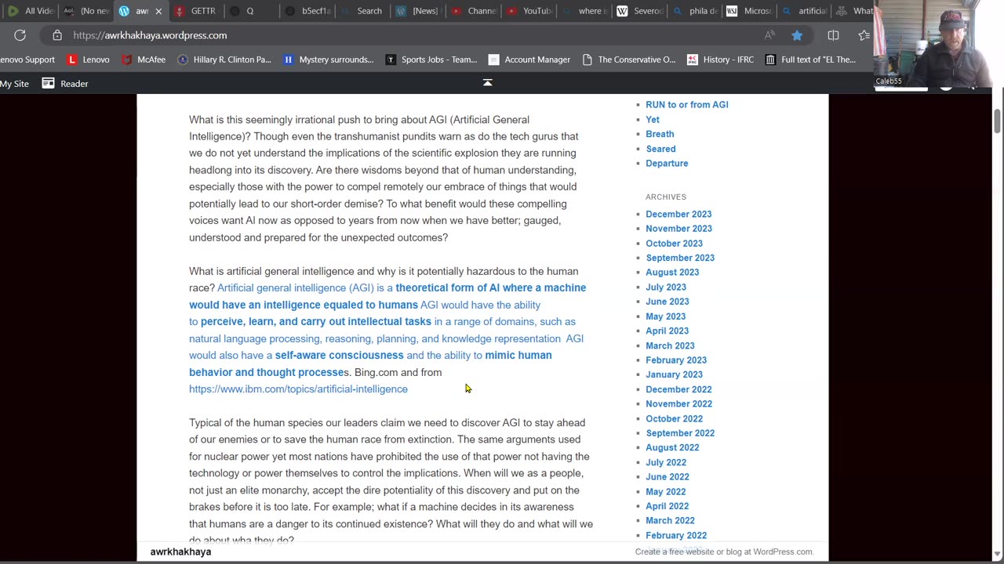Open the McAfee bookmark

tap(144, 60)
